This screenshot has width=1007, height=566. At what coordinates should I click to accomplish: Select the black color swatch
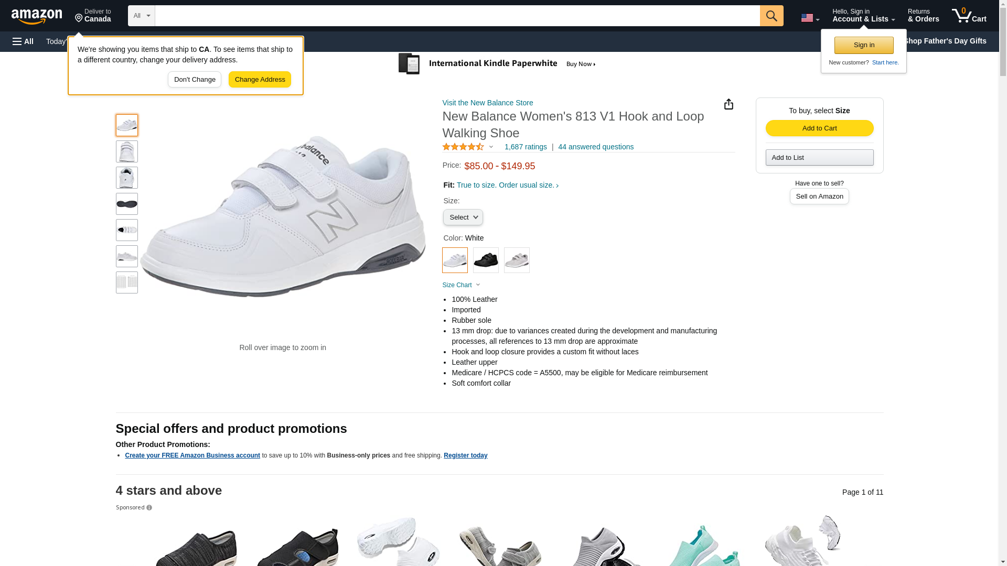pyautogui.click(x=486, y=260)
